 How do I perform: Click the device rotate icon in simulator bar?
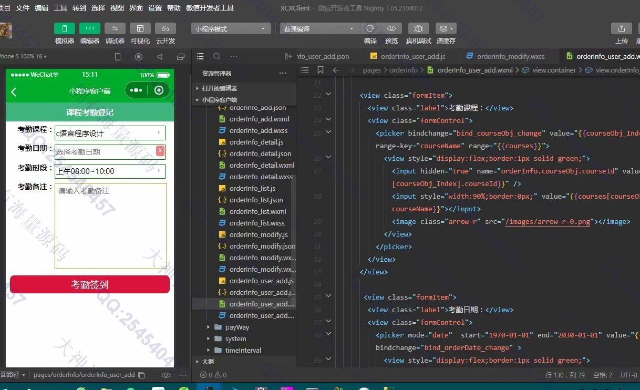click(118, 57)
